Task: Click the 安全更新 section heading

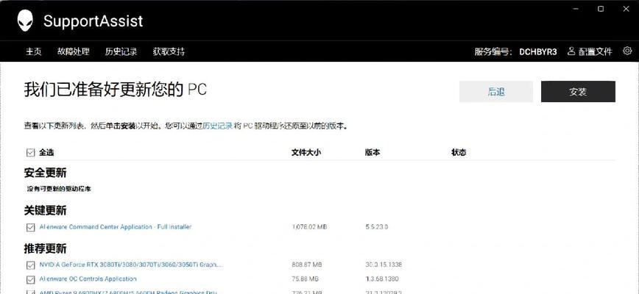Action: coord(45,173)
